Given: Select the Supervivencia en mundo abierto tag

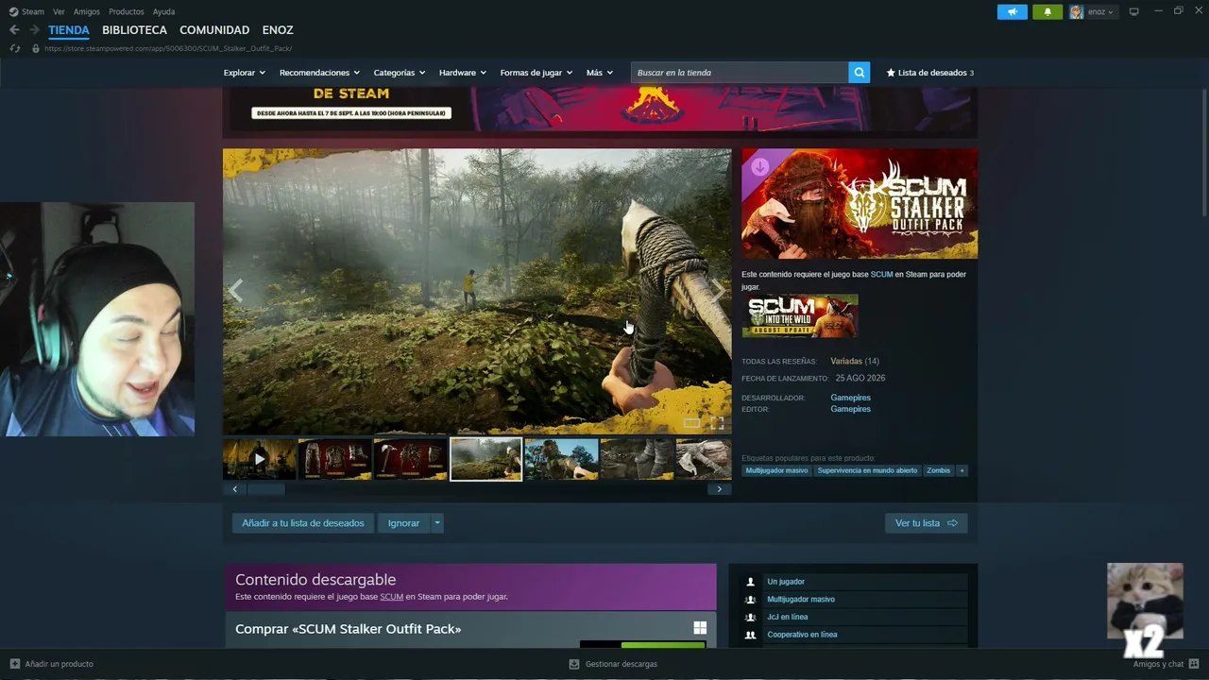Looking at the screenshot, I should [x=867, y=470].
